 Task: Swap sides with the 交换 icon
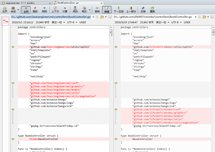tap(143, 10)
